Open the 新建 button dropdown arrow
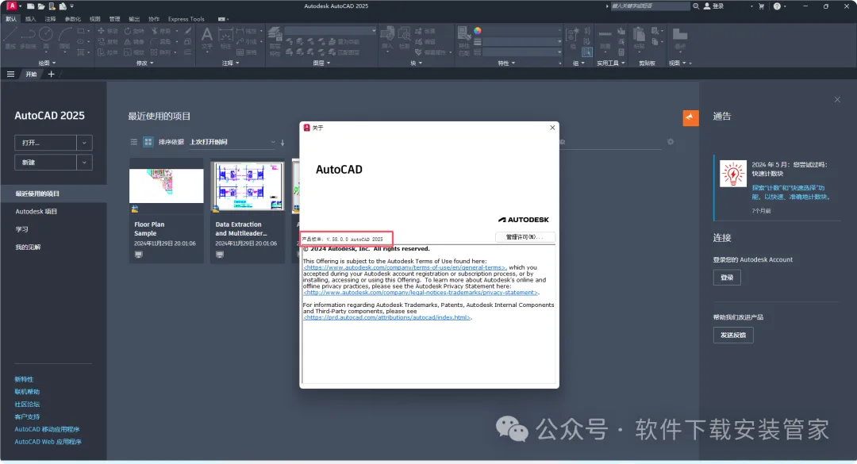Screen dimensions: 857x464 tap(84, 163)
